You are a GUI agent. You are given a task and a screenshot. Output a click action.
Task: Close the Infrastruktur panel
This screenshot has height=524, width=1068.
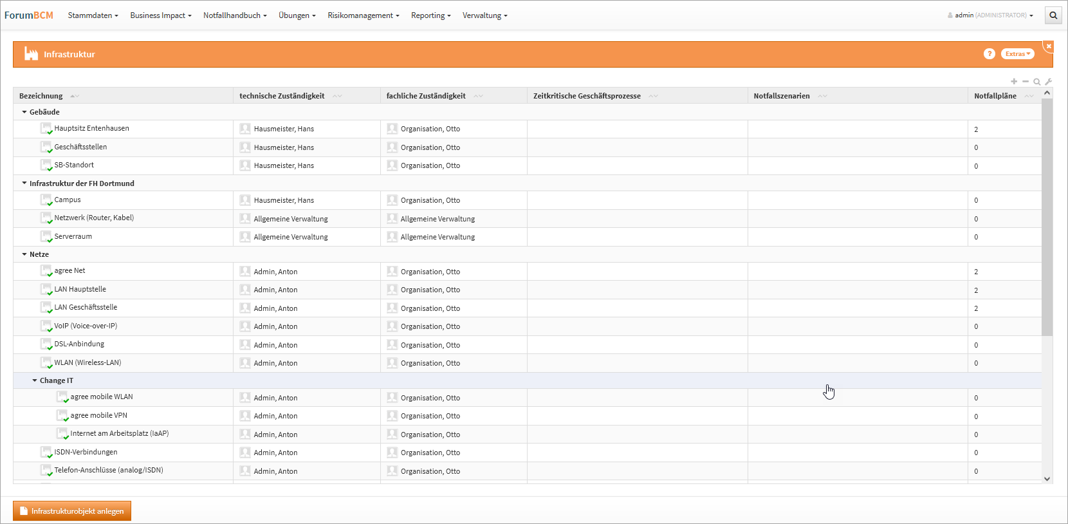click(x=1049, y=46)
